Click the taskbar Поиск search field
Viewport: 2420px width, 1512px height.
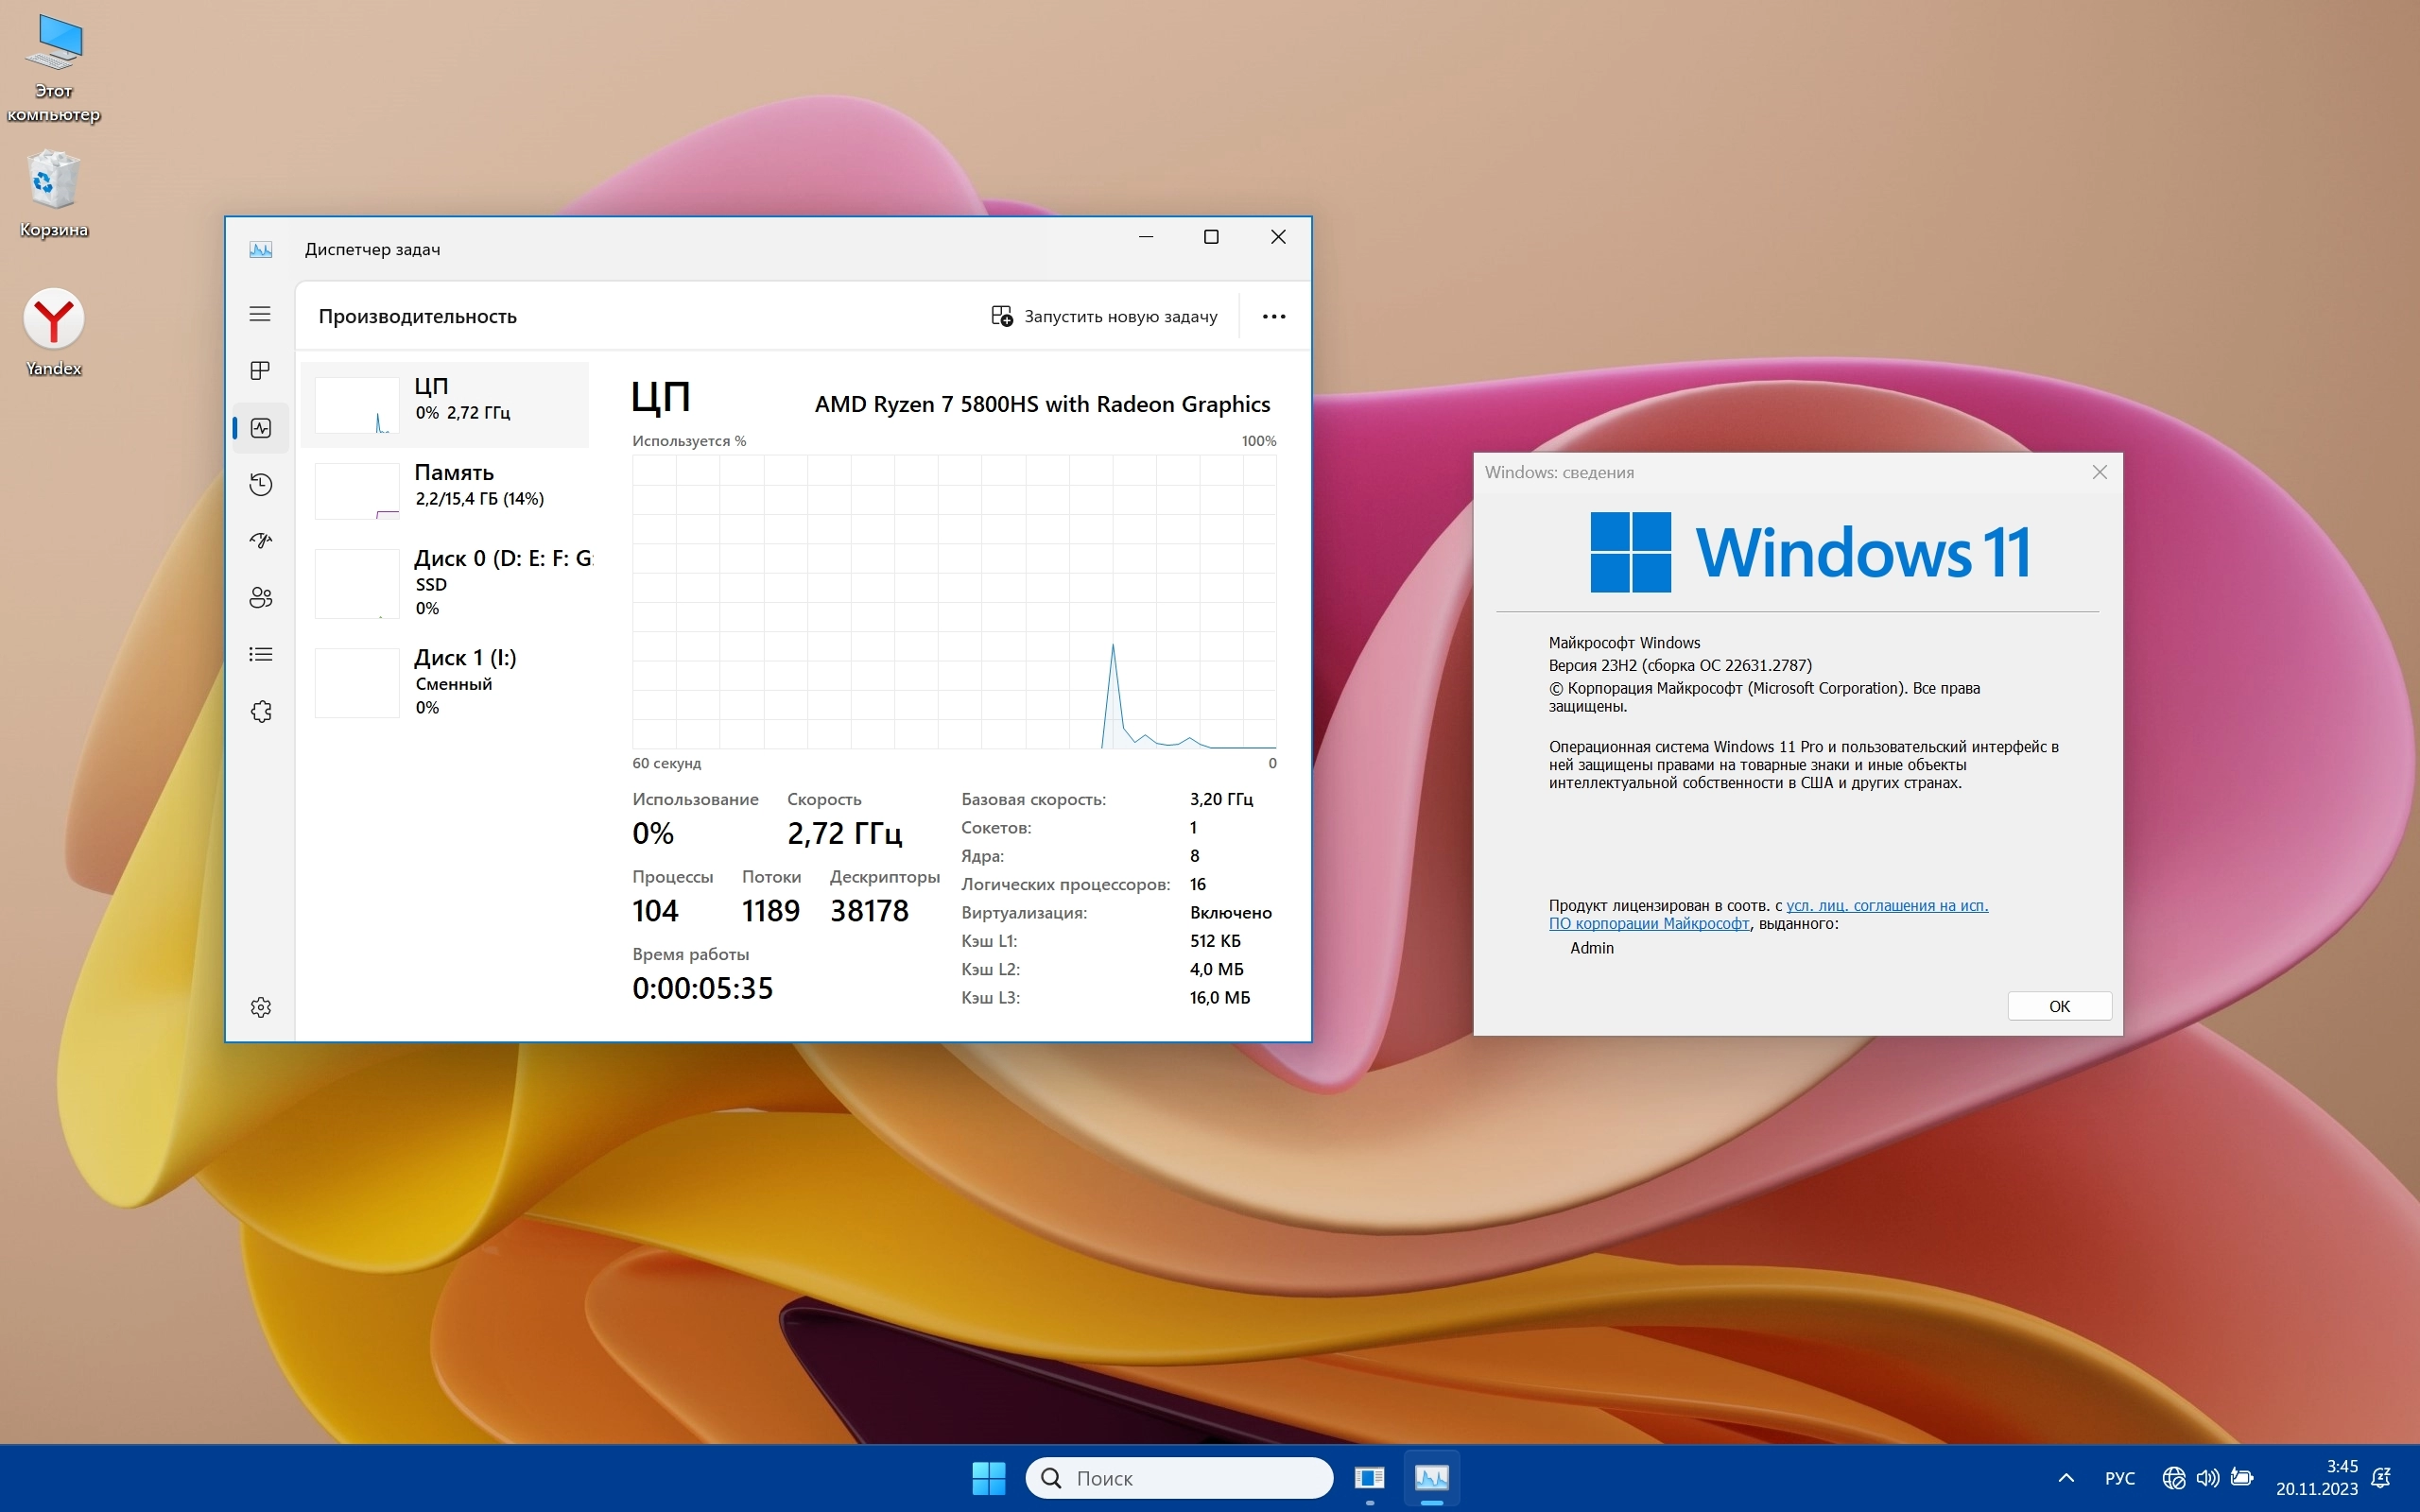1180,1478
